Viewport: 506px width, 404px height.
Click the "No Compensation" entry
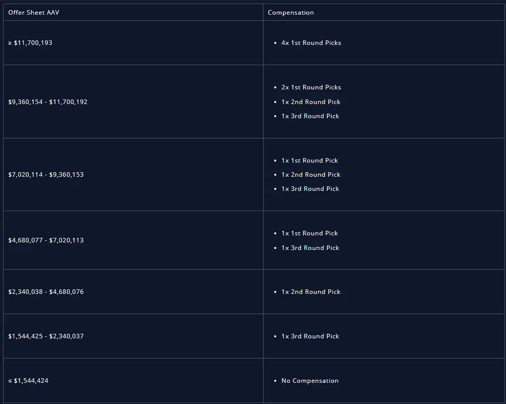[310, 381]
